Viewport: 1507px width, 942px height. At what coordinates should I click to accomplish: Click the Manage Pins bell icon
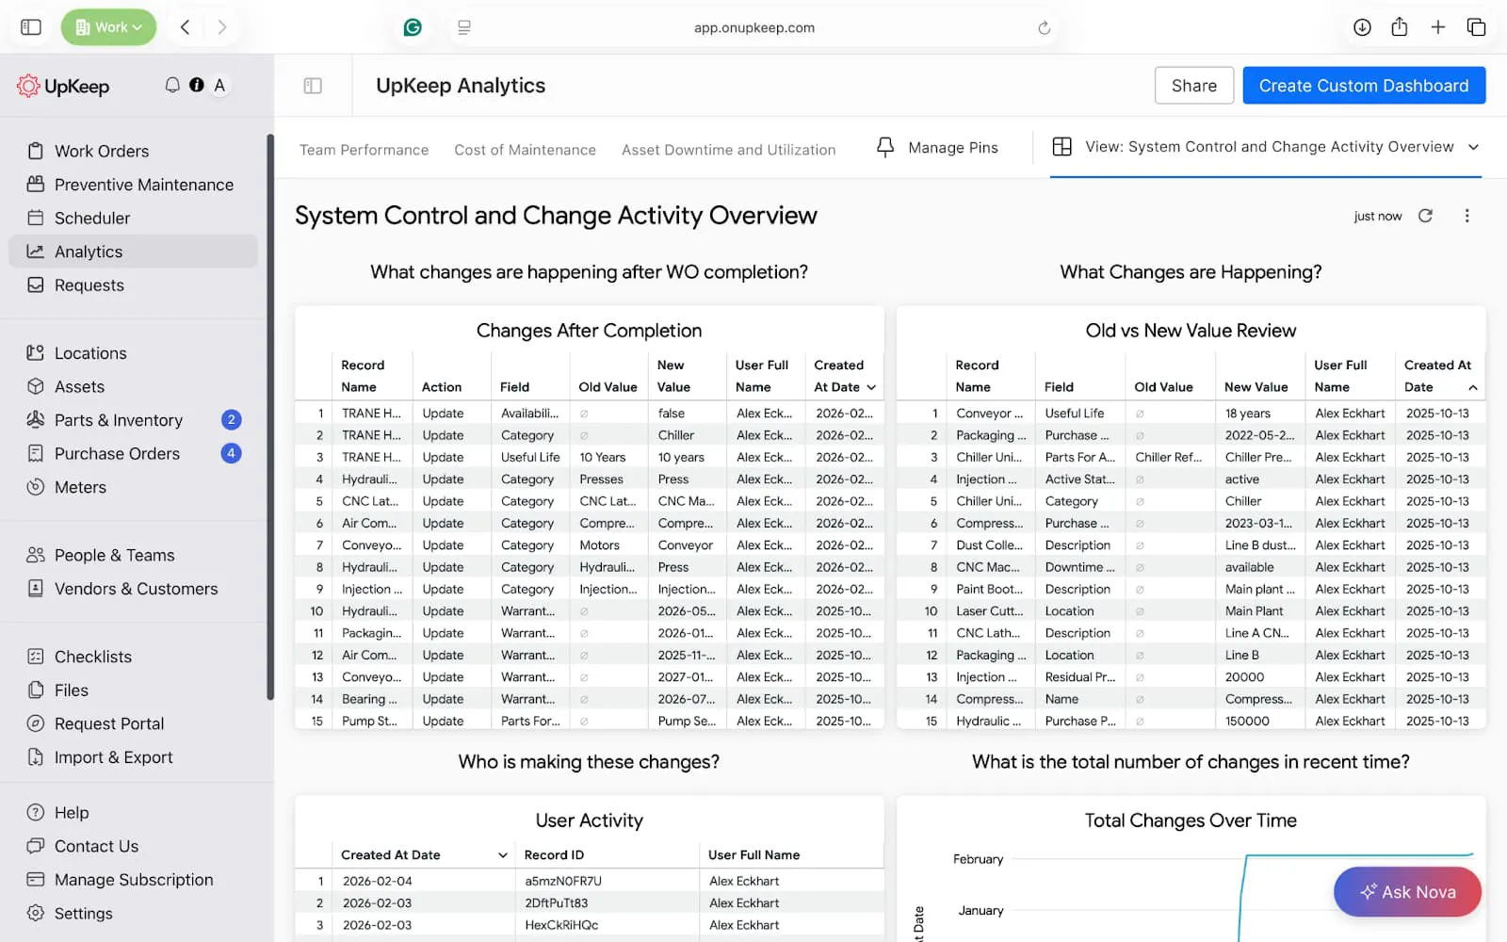885,147
